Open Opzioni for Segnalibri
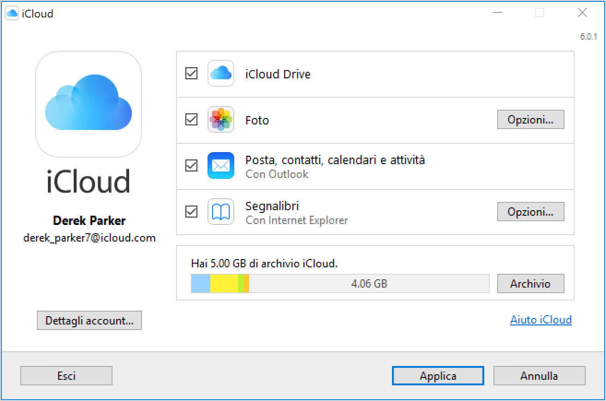Image resolution: width=606 pixels, height=401 pixels. tap(530, 212)
